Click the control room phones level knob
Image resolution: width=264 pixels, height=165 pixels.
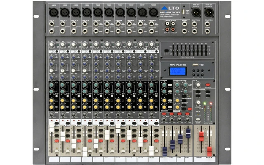[198, 102]
